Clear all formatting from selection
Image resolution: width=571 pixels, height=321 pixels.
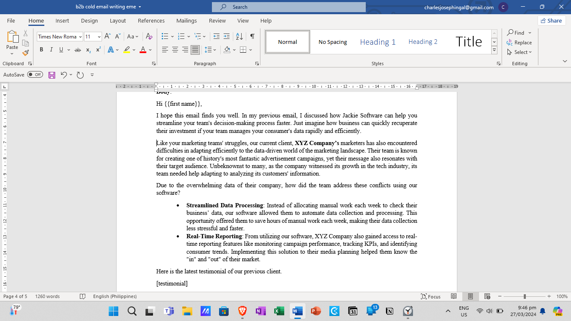(x=148, y=36)
